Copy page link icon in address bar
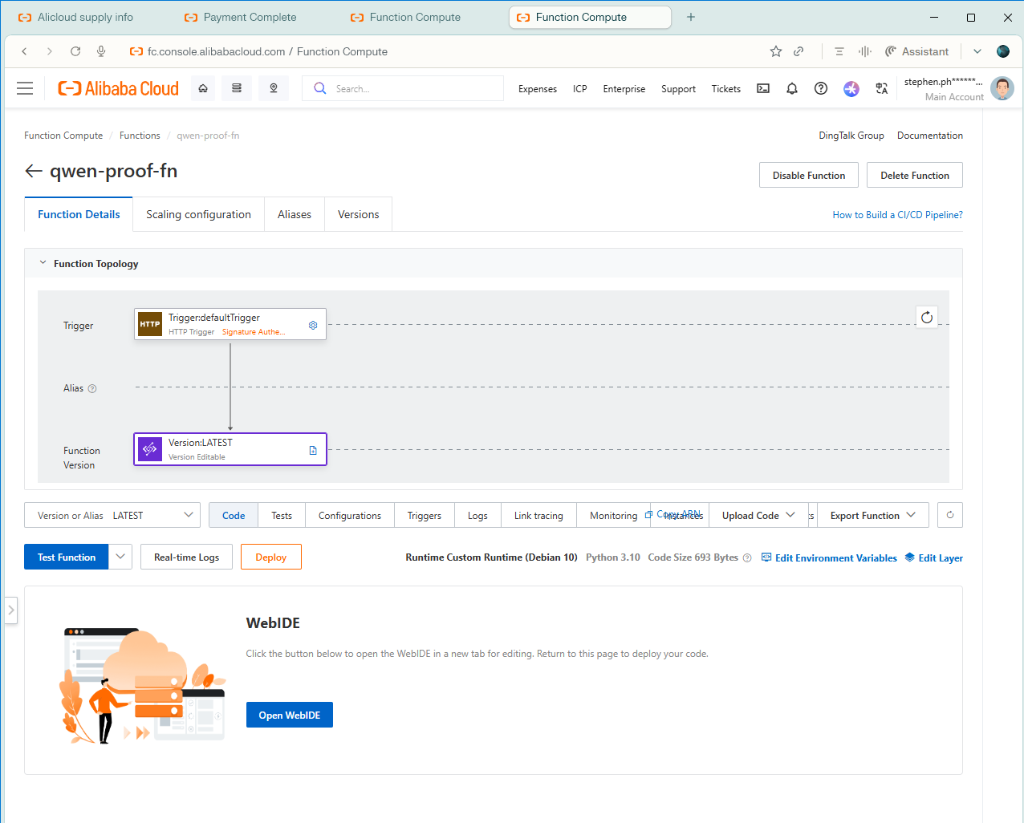The image size is (1024, 823). (x=798, y=51)
